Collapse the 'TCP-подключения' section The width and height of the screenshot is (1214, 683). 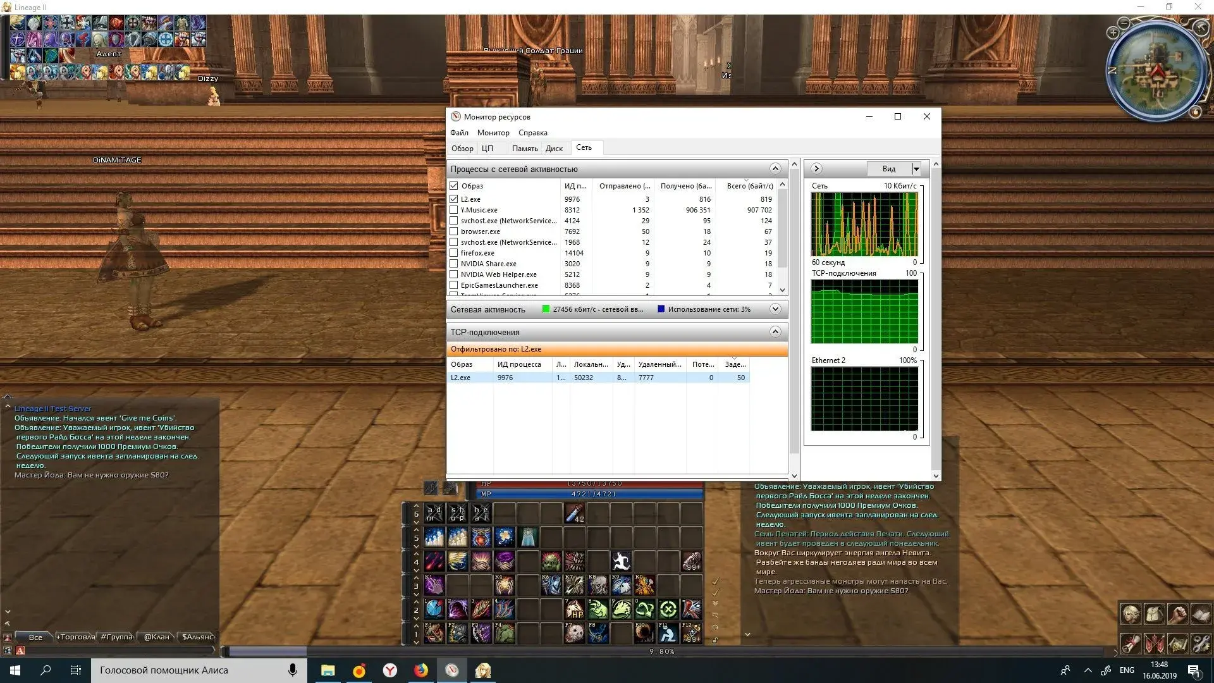coord(775,332)
